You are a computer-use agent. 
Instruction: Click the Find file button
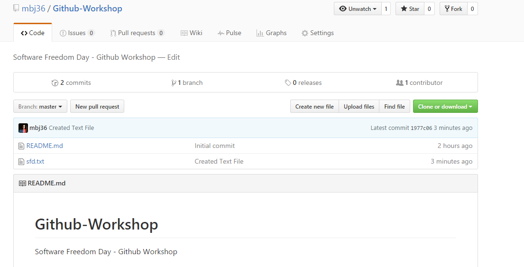tap(395, 106)
